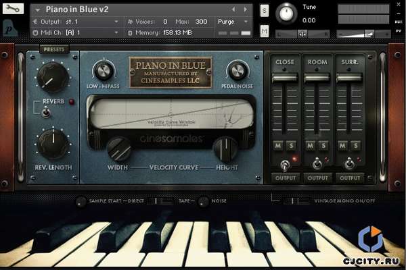Screen dimensions: 406x270
Task: Click the reverb amount knob
Action: pos(53,77)
